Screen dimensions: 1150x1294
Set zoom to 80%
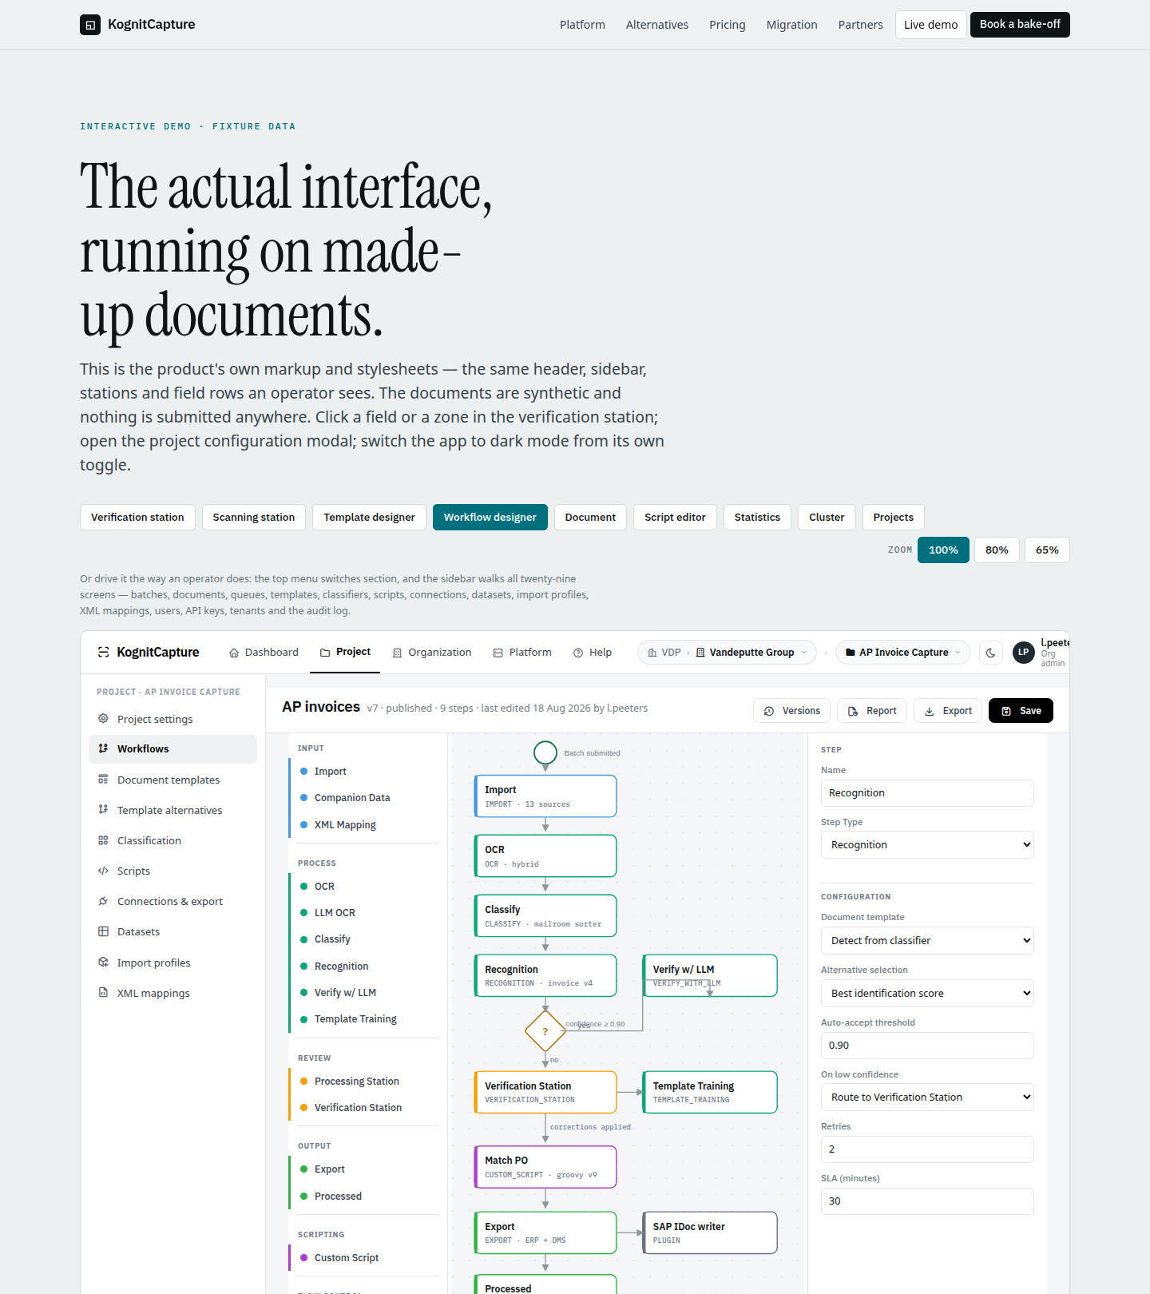(x=997, y=550)
